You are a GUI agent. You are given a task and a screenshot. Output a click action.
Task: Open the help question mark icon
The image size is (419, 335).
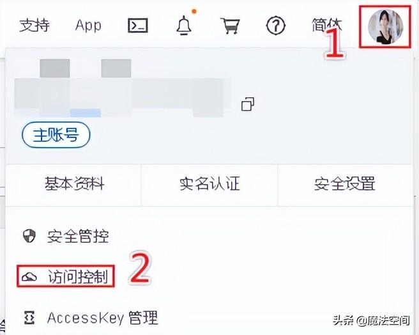[x=276, y=26]
